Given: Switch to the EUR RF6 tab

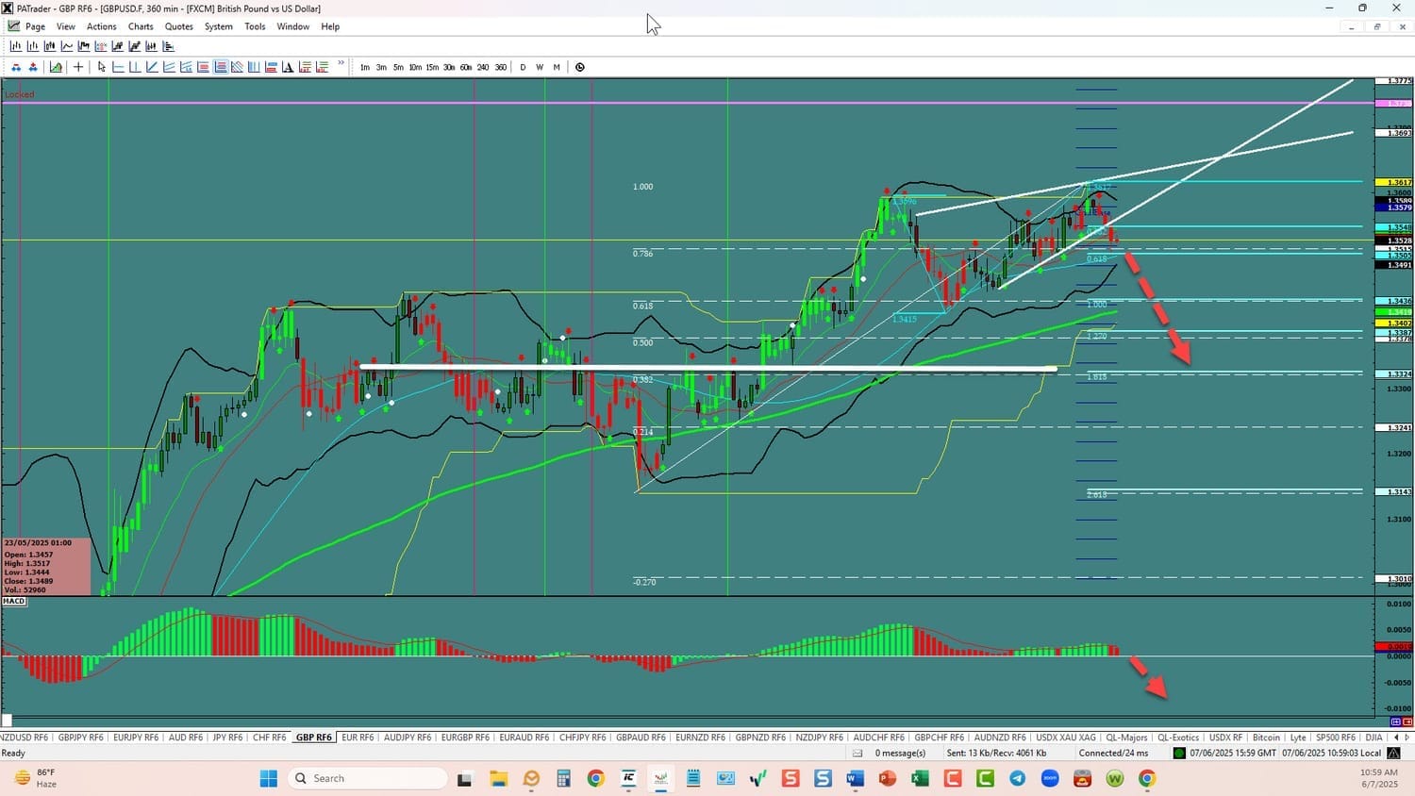Looking at the screenshot, I should click(x=358, y=738).
